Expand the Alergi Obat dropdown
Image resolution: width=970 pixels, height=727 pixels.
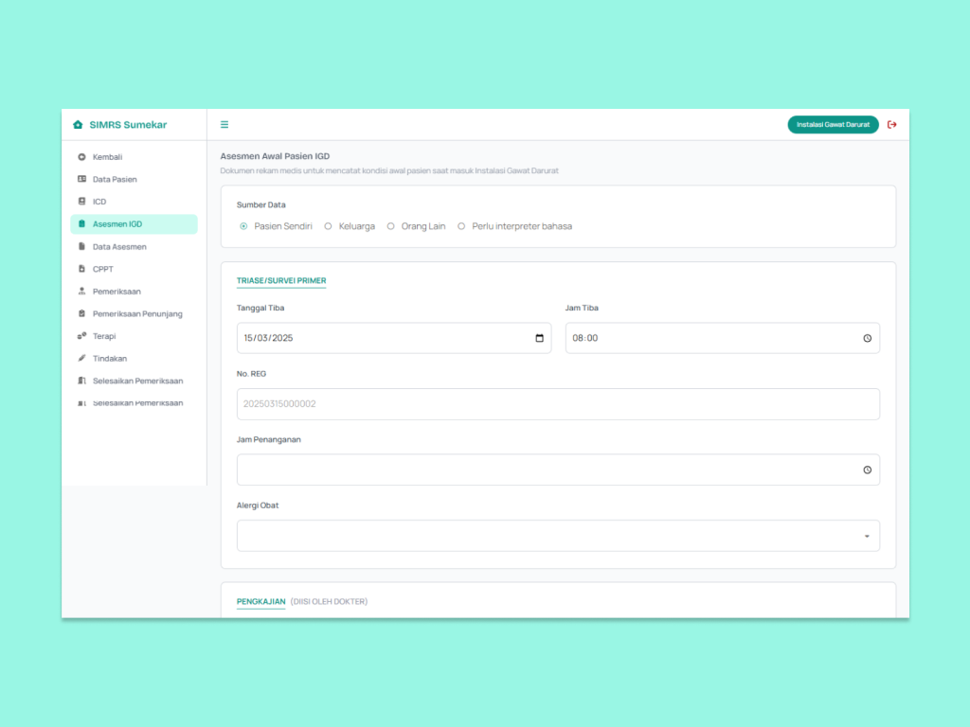(866, 536)
